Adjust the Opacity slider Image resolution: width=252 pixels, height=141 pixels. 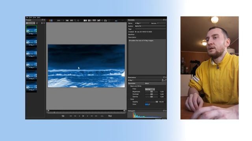[151, 102]
